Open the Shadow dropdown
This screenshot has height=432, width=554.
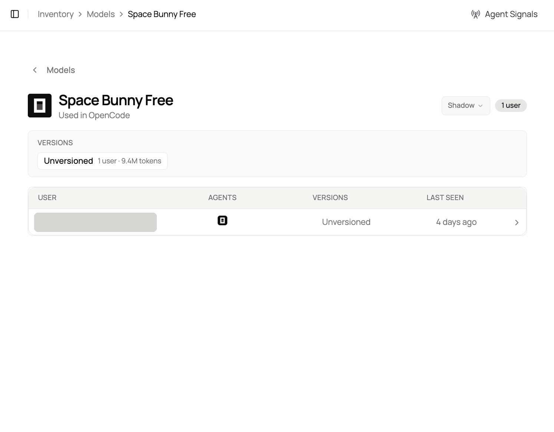click(466, 106)
